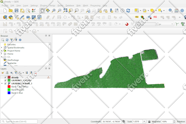Select the Identify Features tool
The width and height of the screenshot is (186, 124).
pyautogui.click(x=171, y=11)
